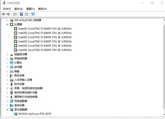Open the 文件(F) menu

[7, 9]
